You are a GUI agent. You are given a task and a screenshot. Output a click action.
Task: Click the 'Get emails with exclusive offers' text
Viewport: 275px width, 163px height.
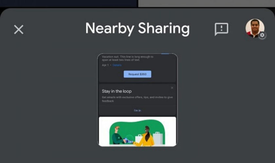tap(137, 99)
